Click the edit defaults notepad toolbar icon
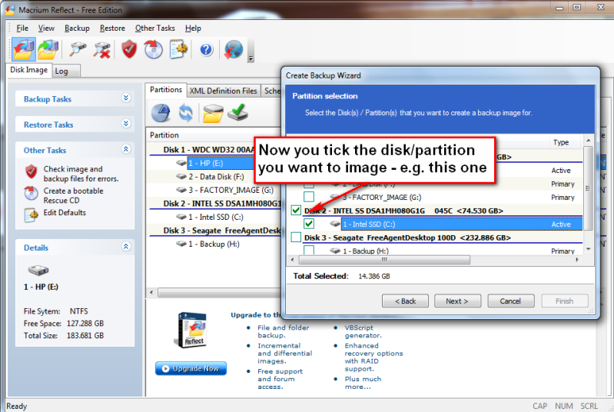Image resolution: width=614 pixels, height=412 pixels. pos(178,50)
